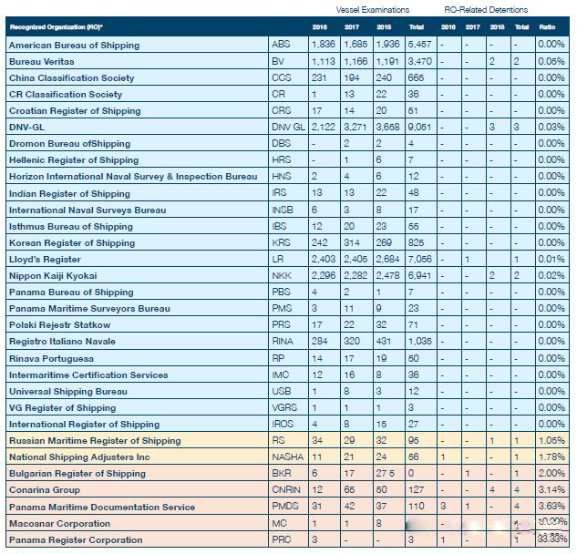Select the '1.05%' ratio for Russian Maritime Register
The height and width of the screenshot is (554, 577).
(x=551, y=440)
